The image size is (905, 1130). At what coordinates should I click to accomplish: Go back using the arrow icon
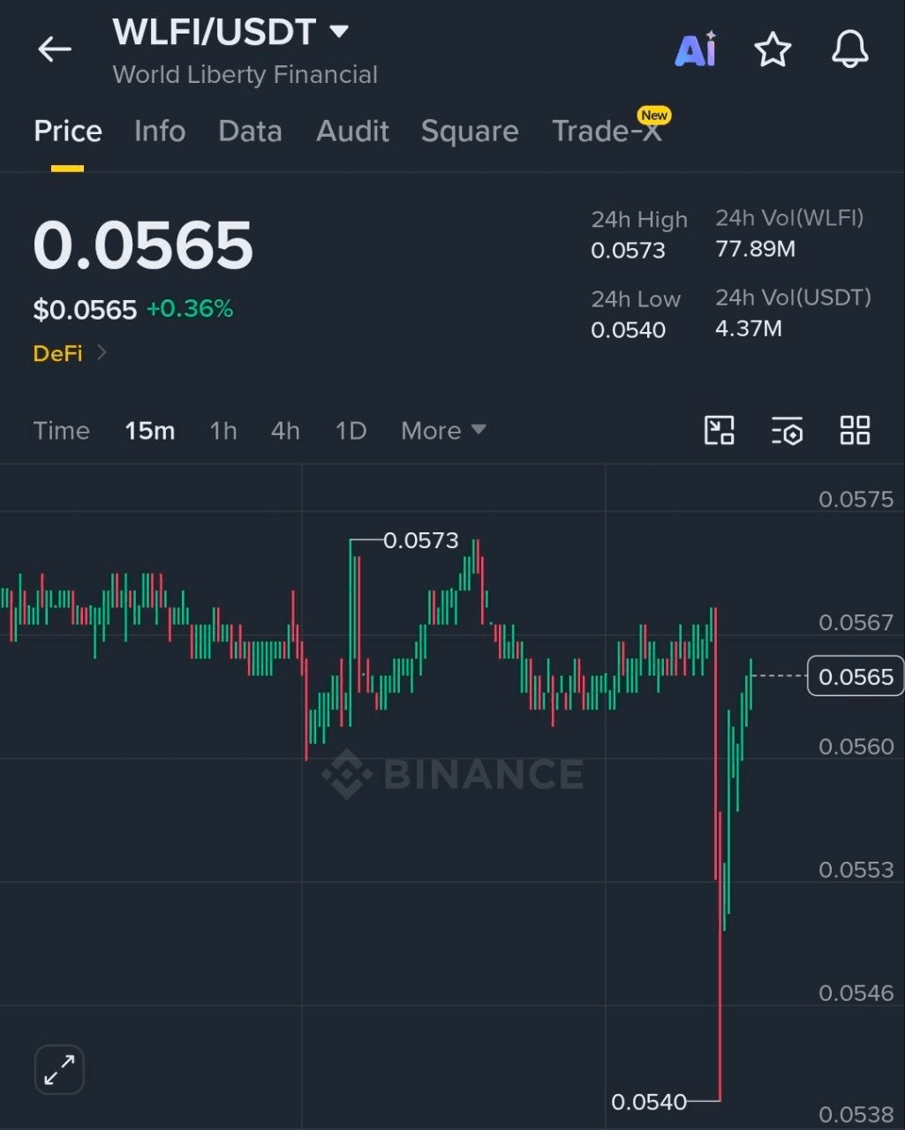(54, 49)
